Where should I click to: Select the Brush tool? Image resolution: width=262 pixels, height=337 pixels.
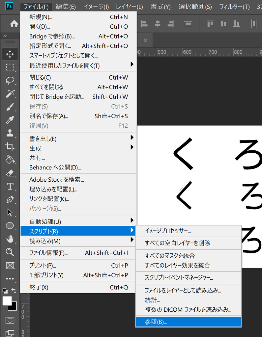tap(10, 107)
